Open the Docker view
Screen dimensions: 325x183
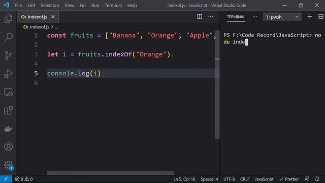8,129
